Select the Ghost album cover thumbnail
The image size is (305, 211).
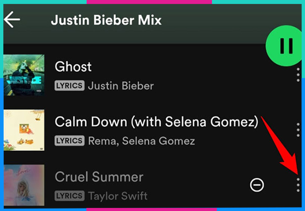24,75
